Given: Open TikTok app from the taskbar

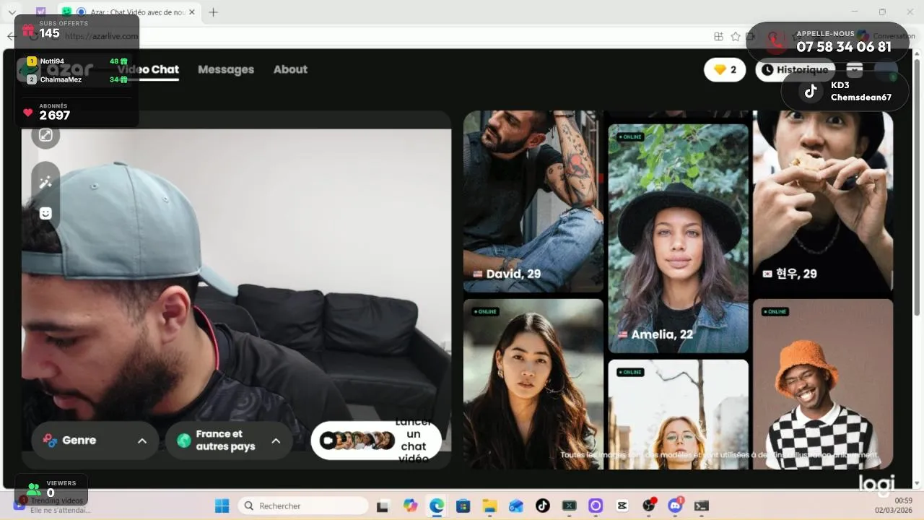Looking at the screenshot, I should point(543,506).
